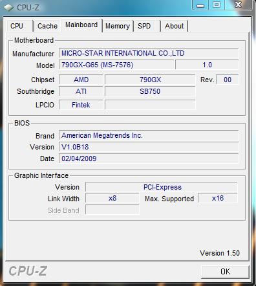Click the OK button
The image size is (256, 286).
coord(225,272)
